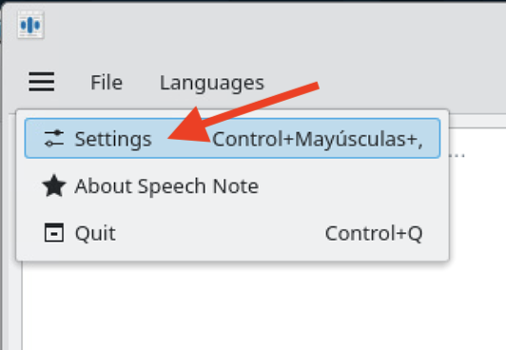Click the blank title bar area
Image resolution: width=506 pixels, height=350 pixels.
click(274, 26)
